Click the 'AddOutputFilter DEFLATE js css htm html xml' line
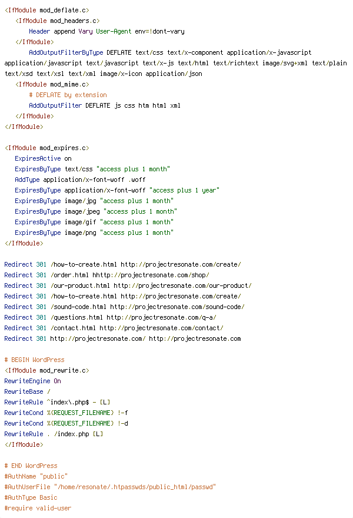The width and height of the screenshot is (353, 518). pyautogui.click(x=104, y=105)
